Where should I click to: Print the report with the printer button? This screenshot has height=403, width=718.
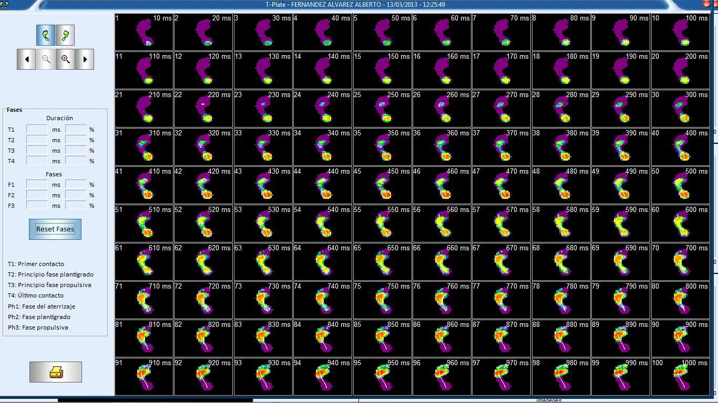[56, 372]
